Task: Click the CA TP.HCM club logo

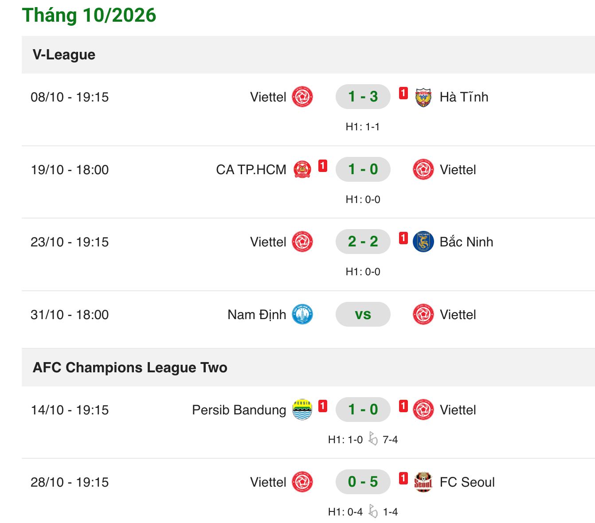Action: (302, 169)
